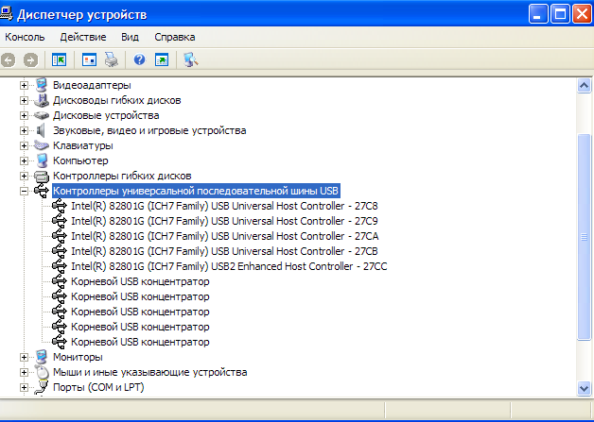Open the Справка menu

[175, 37]
